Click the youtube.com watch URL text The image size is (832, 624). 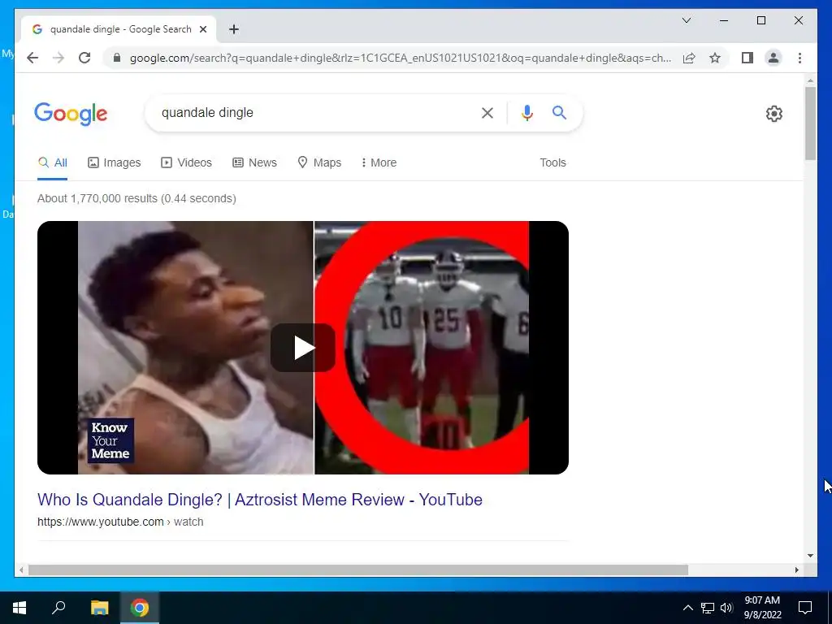pos(120,522)
